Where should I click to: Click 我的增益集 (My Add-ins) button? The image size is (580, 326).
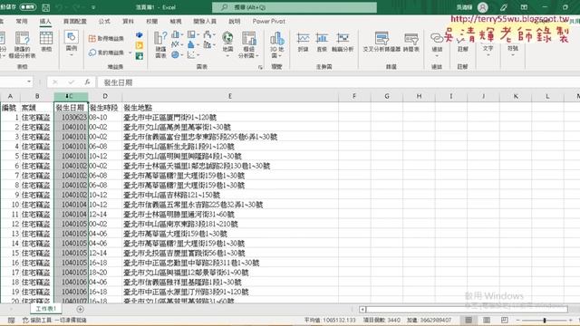click(107, 53)
